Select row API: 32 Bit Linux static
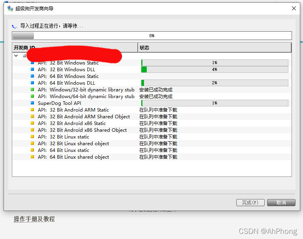The height and width of the screenshot is (239, 303). pyautogui.click(x=152, y=137)
